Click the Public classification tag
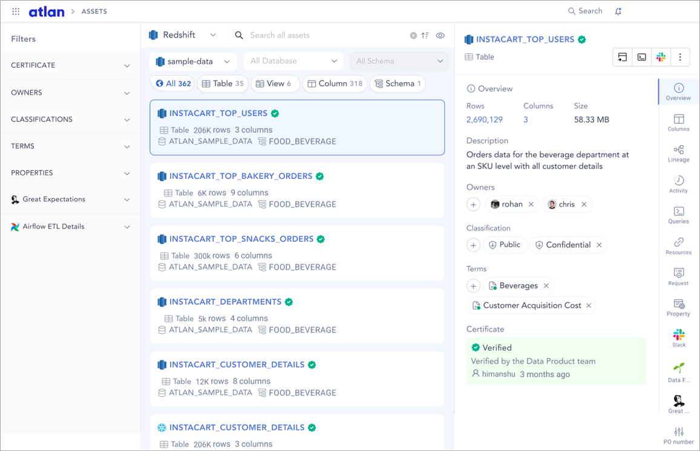Screen dimensions: 700x451 pyautogui.click(x=505, y=245)
